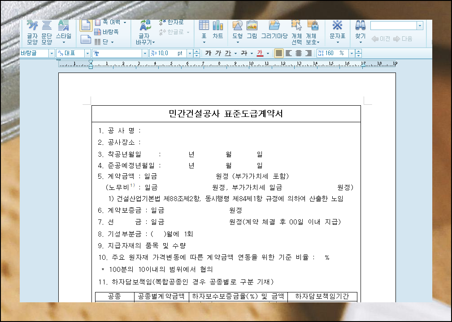Increase font size with up stepper

coord(196,52)
